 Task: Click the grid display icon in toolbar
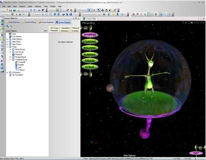149,14
